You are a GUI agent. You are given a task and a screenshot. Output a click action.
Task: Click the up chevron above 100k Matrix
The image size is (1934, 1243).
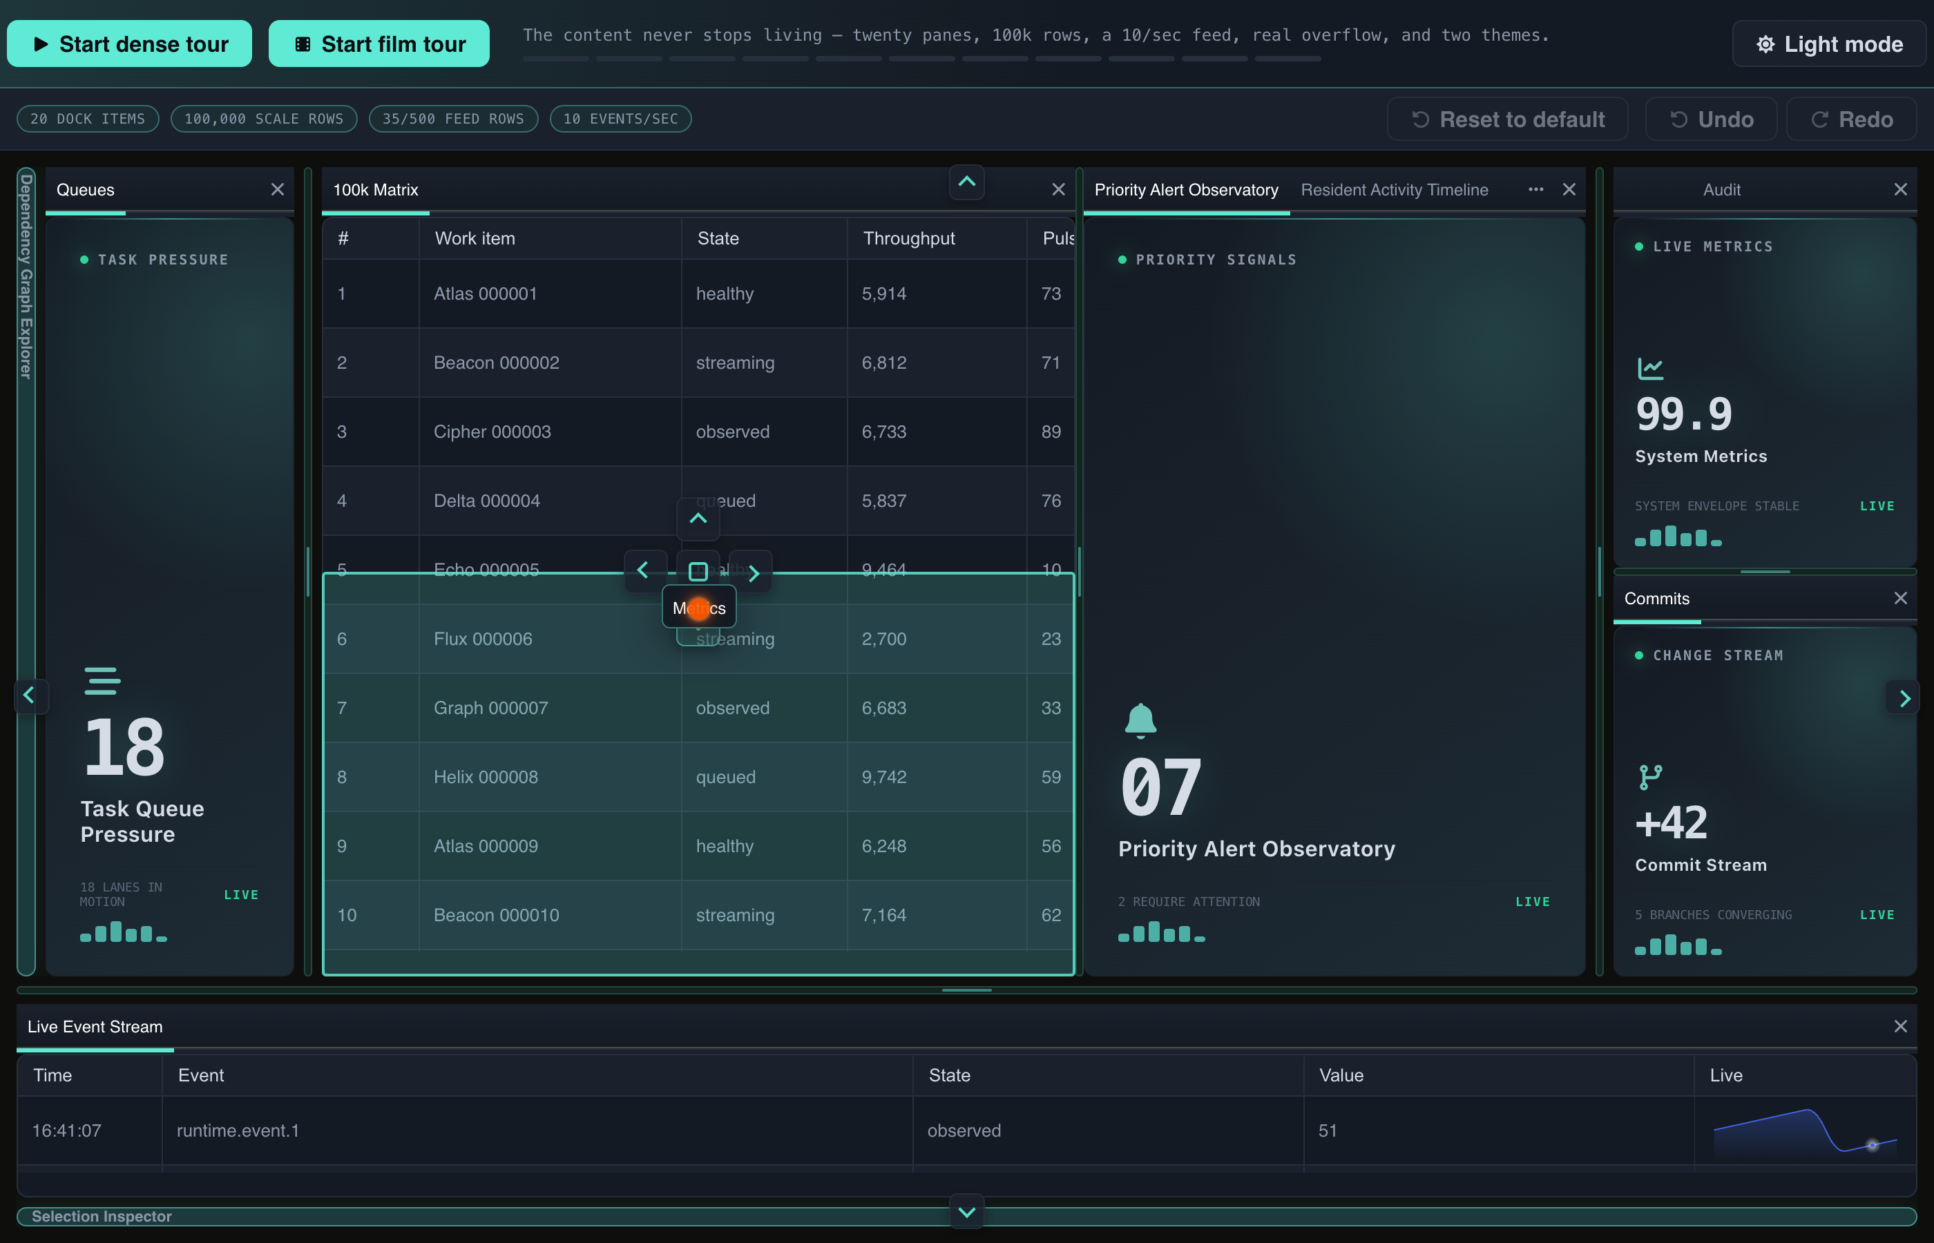[966, 182]
